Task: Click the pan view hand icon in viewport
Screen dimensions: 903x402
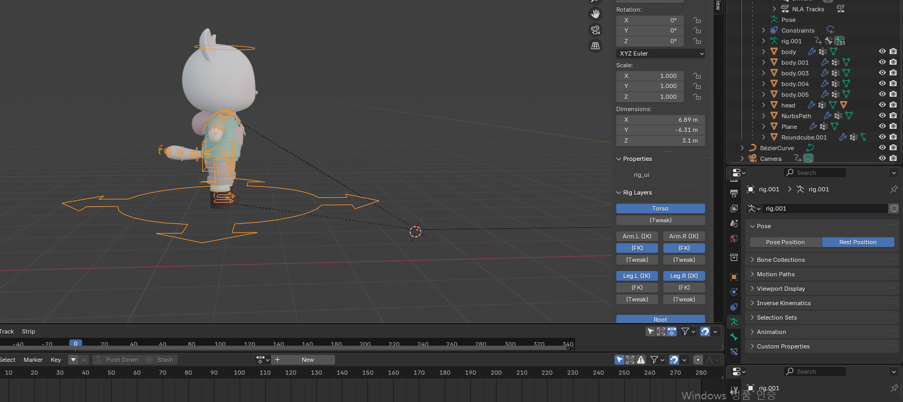Action: click(595, 14)
